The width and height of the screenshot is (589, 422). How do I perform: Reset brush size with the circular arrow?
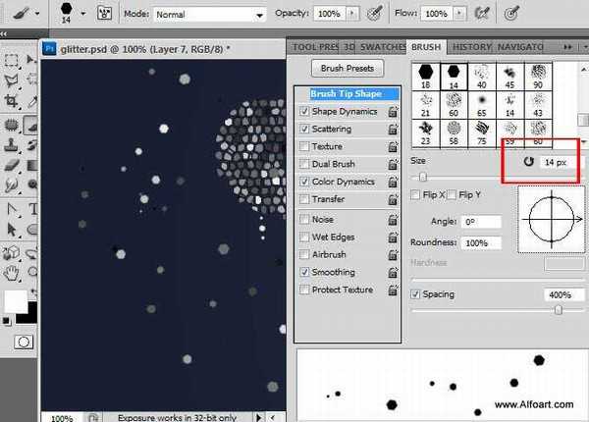pos(529,162)
